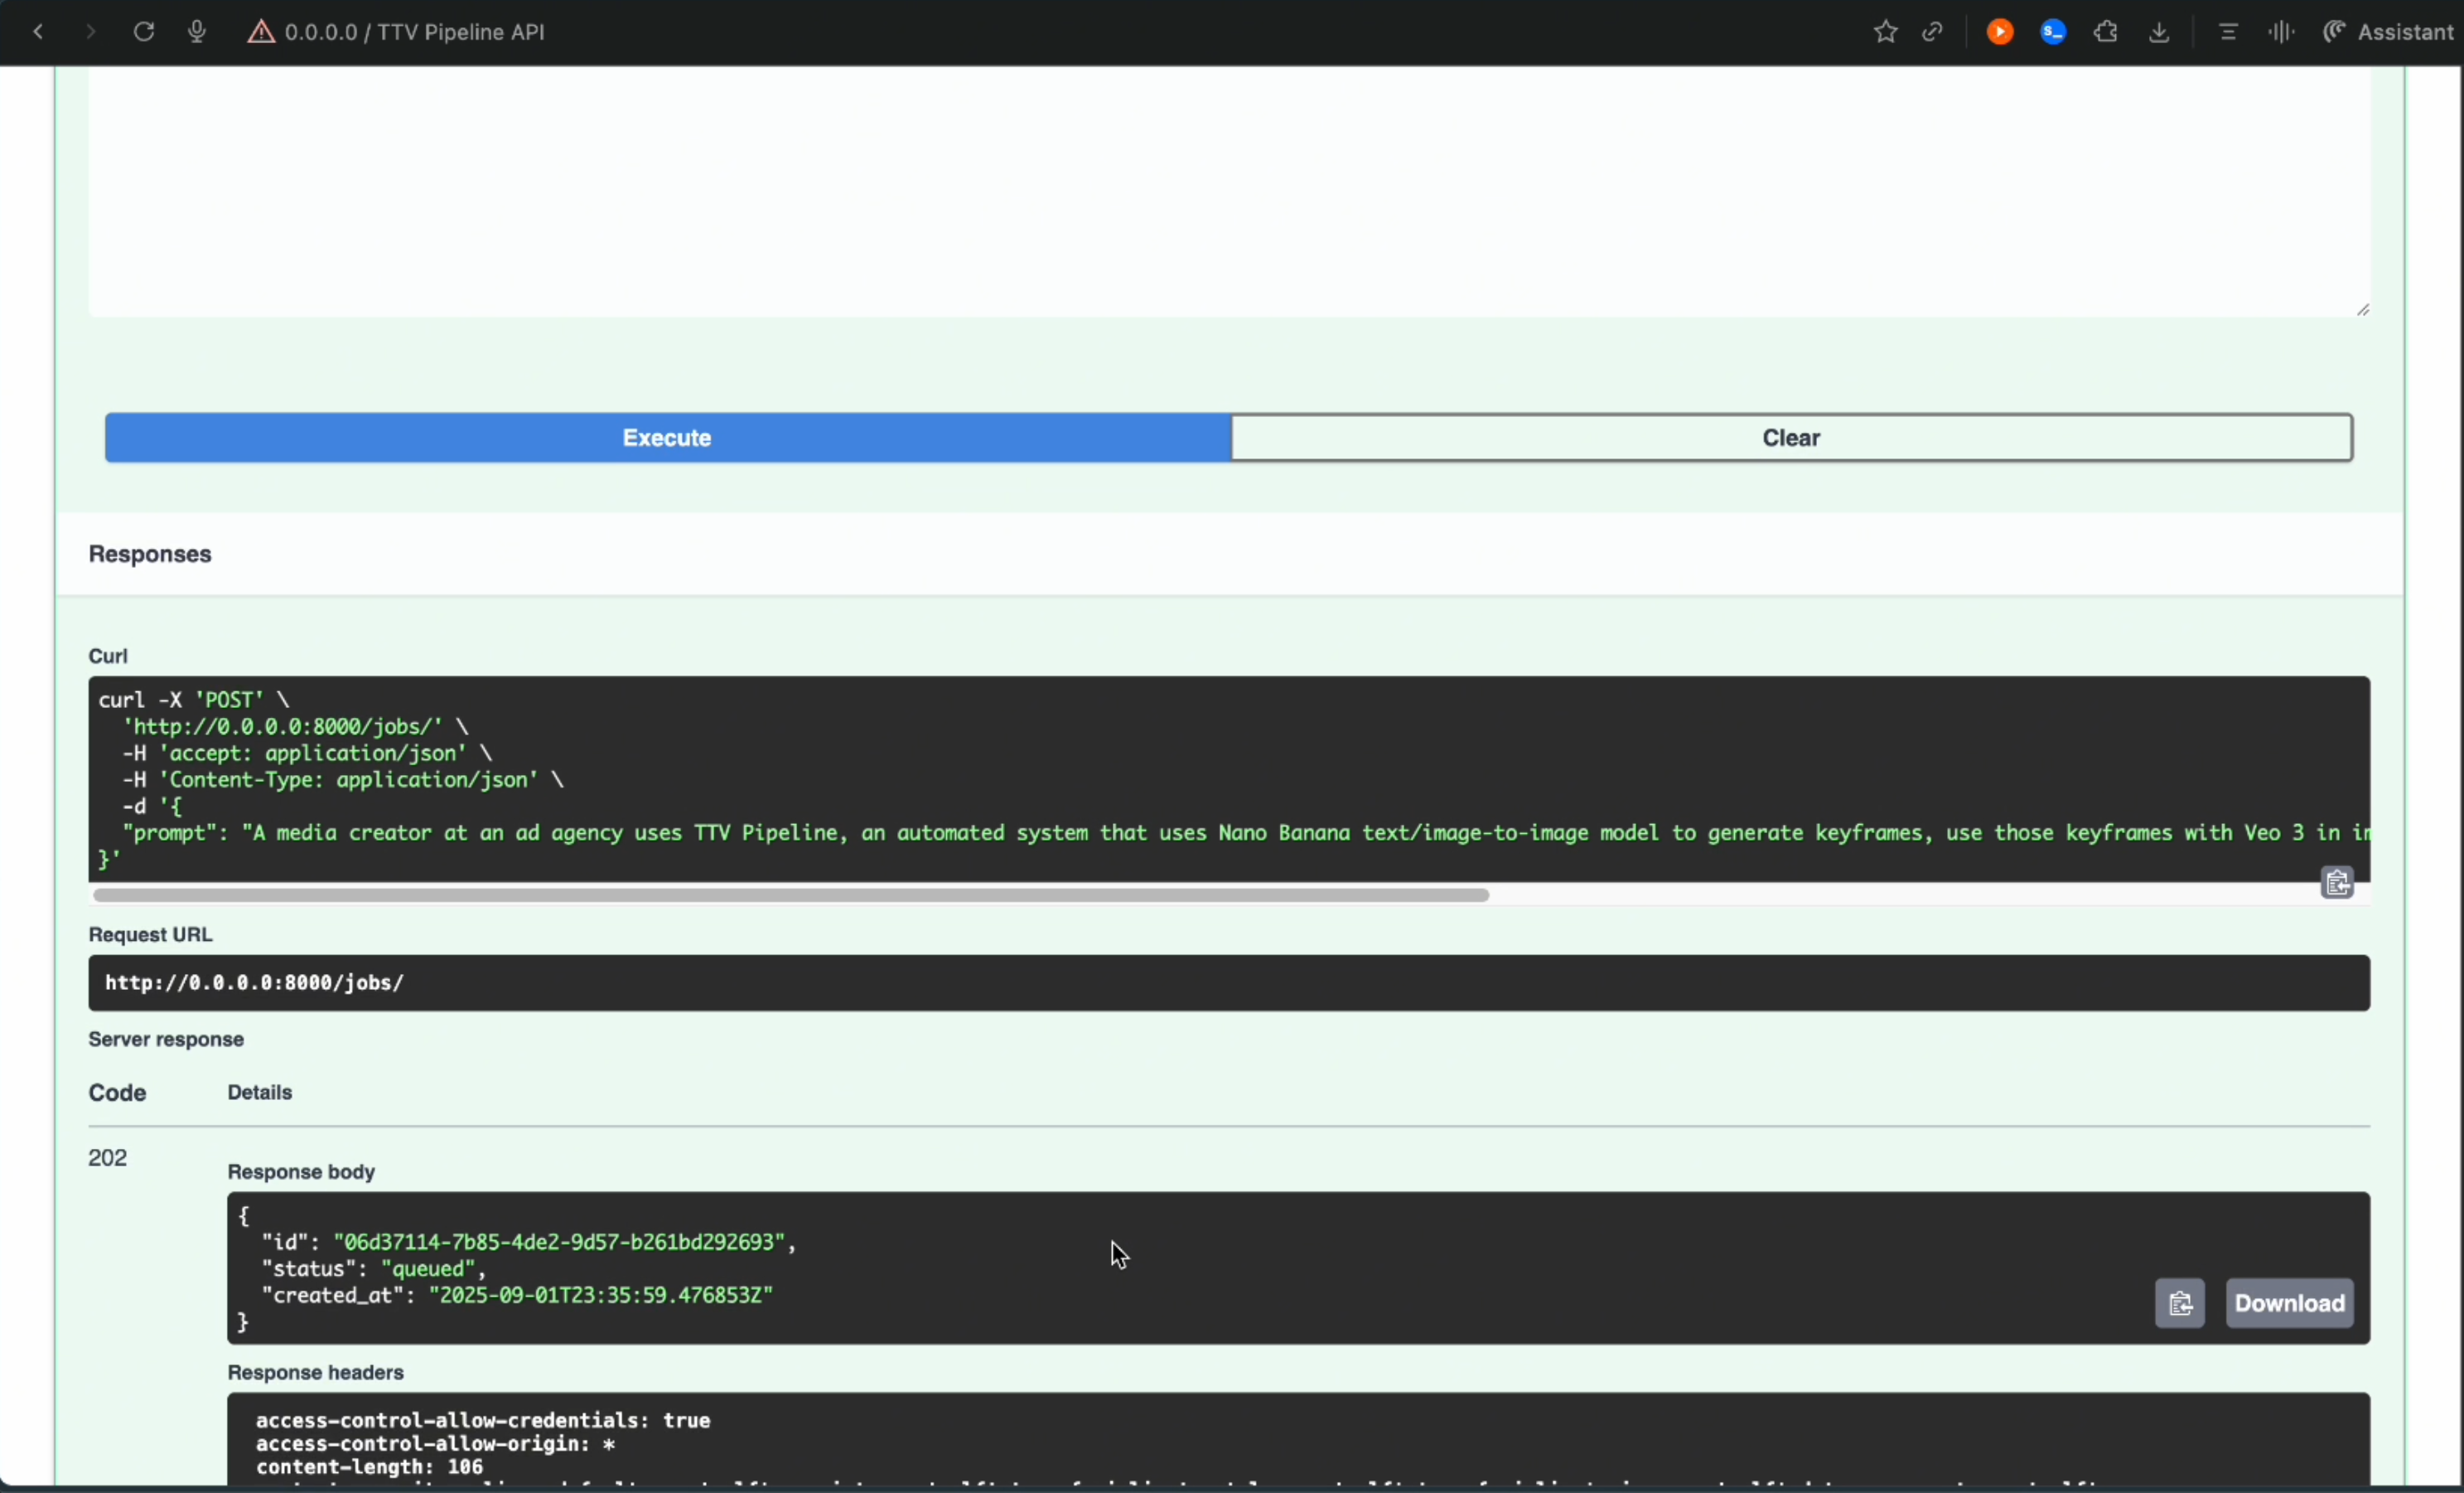The height and width of the screenshot is (1493, 2464).
Task: Reload the TTV Pipeline API page
Action: (144, 32)
